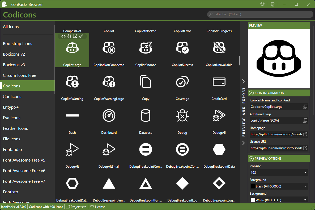Open the Foreground Black color dropdown

(279, 186)
